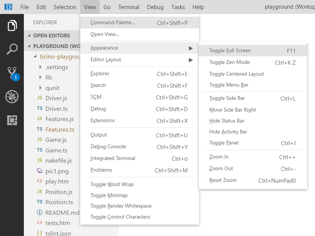The image size is (315, 236).
Task: Click the TS icon beside Driver.ts
Action: [40, 109]
